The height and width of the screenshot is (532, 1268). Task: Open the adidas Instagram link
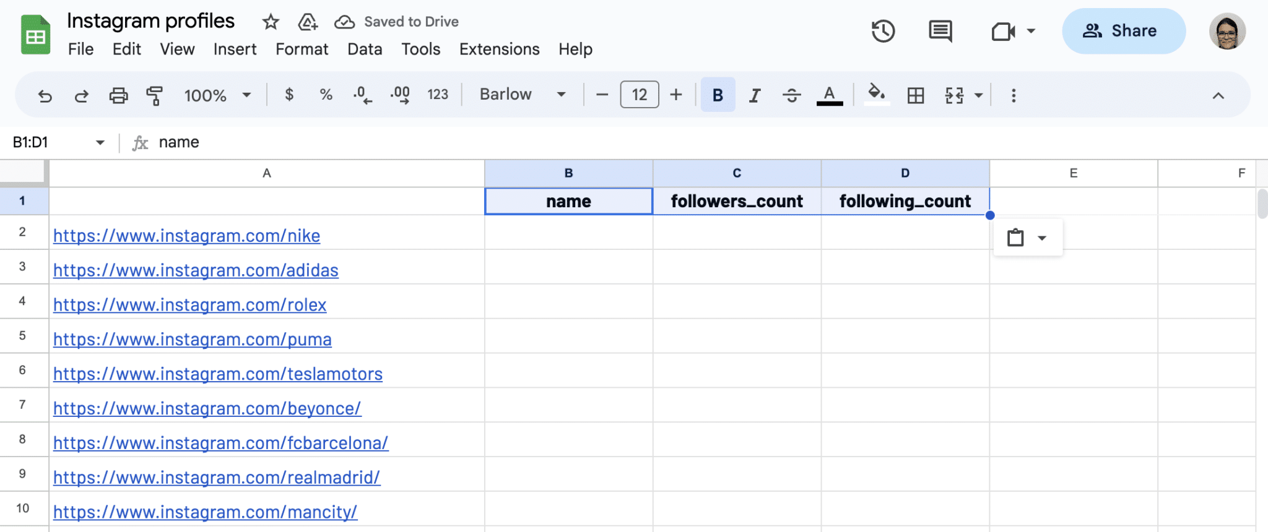(x=196, y=270)
